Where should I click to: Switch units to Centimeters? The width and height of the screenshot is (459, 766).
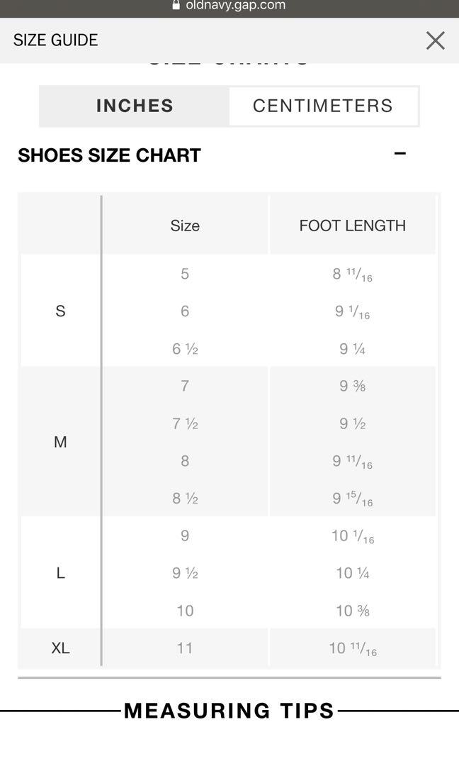click(323, 106)
